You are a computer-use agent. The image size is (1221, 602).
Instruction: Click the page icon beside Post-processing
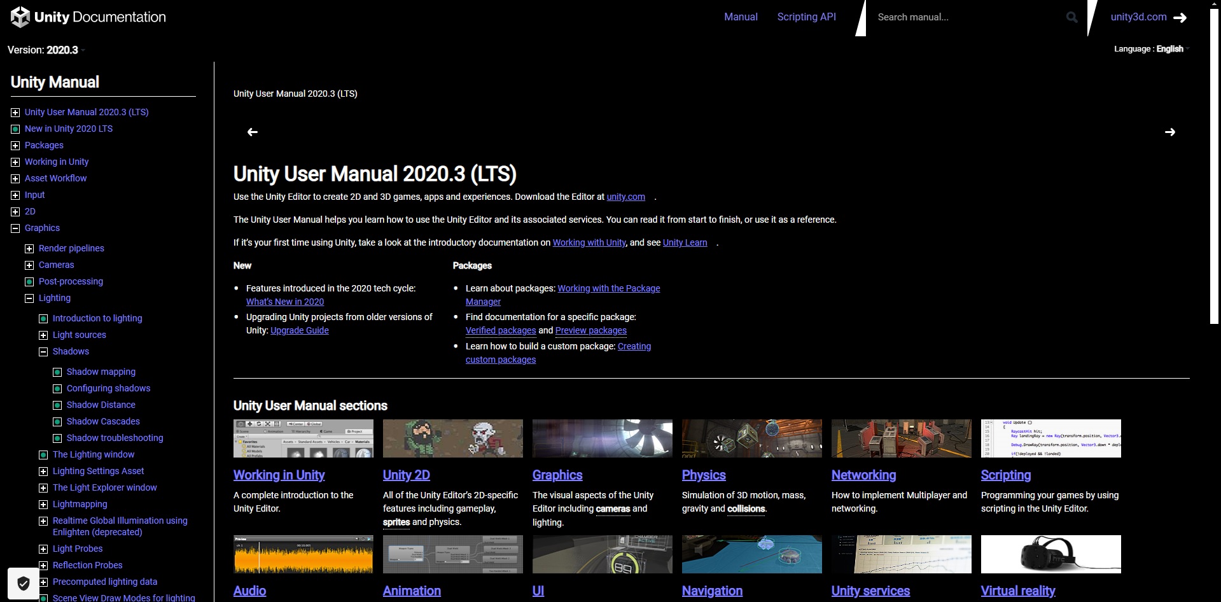click(x=29, y=282)
